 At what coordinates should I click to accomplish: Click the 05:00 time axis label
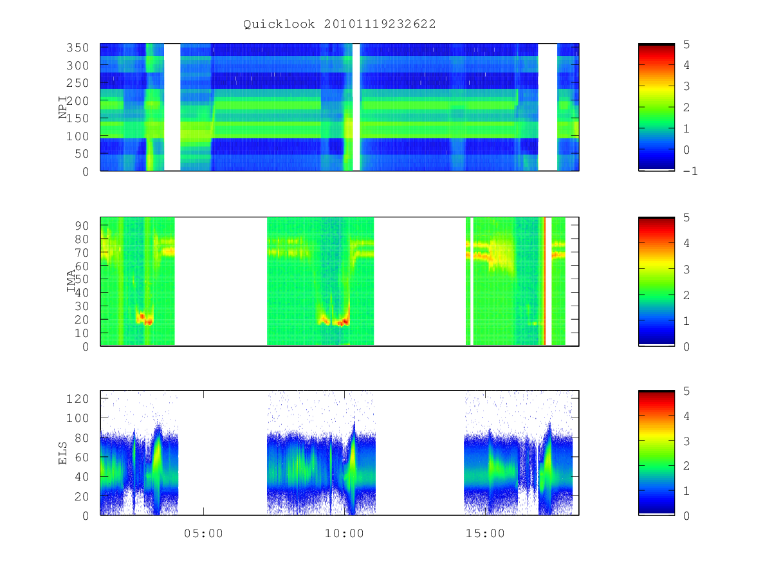click(x=203, y=533)
